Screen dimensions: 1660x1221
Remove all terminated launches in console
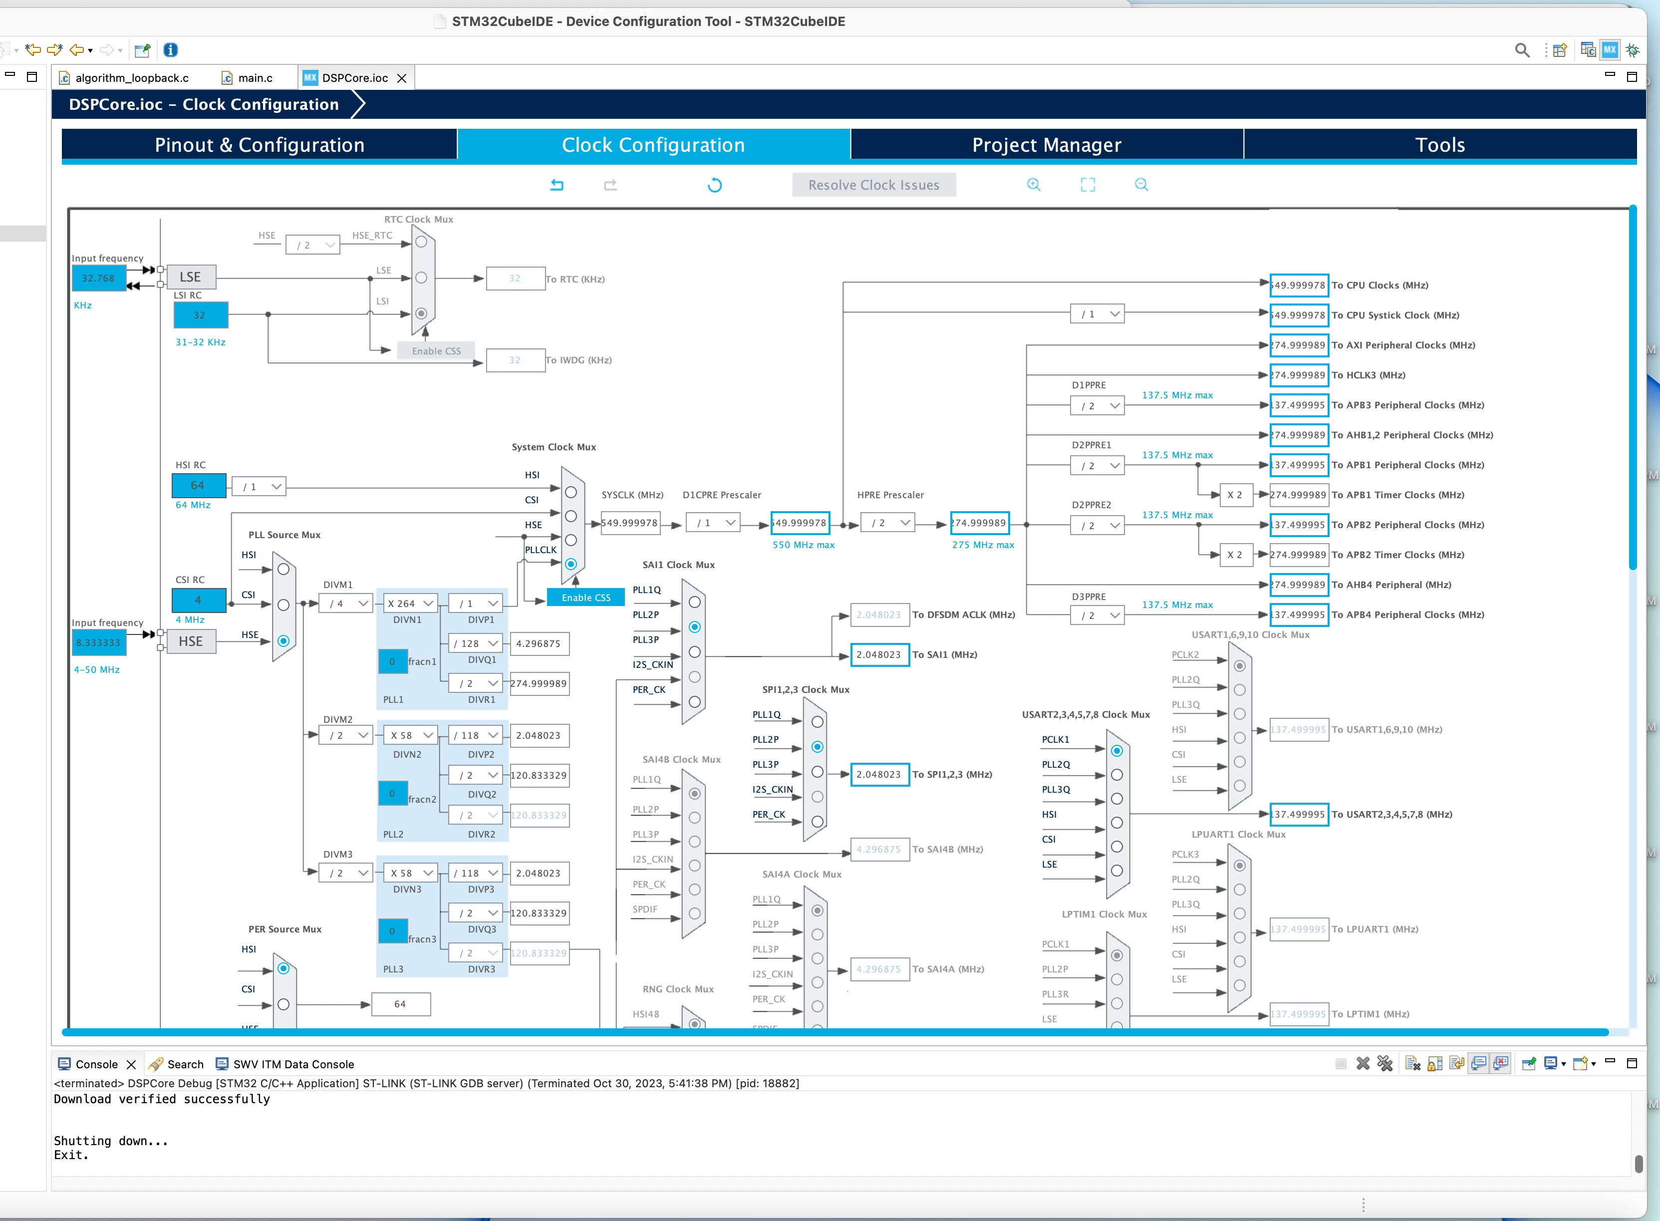click(x=1385, y=1064)
